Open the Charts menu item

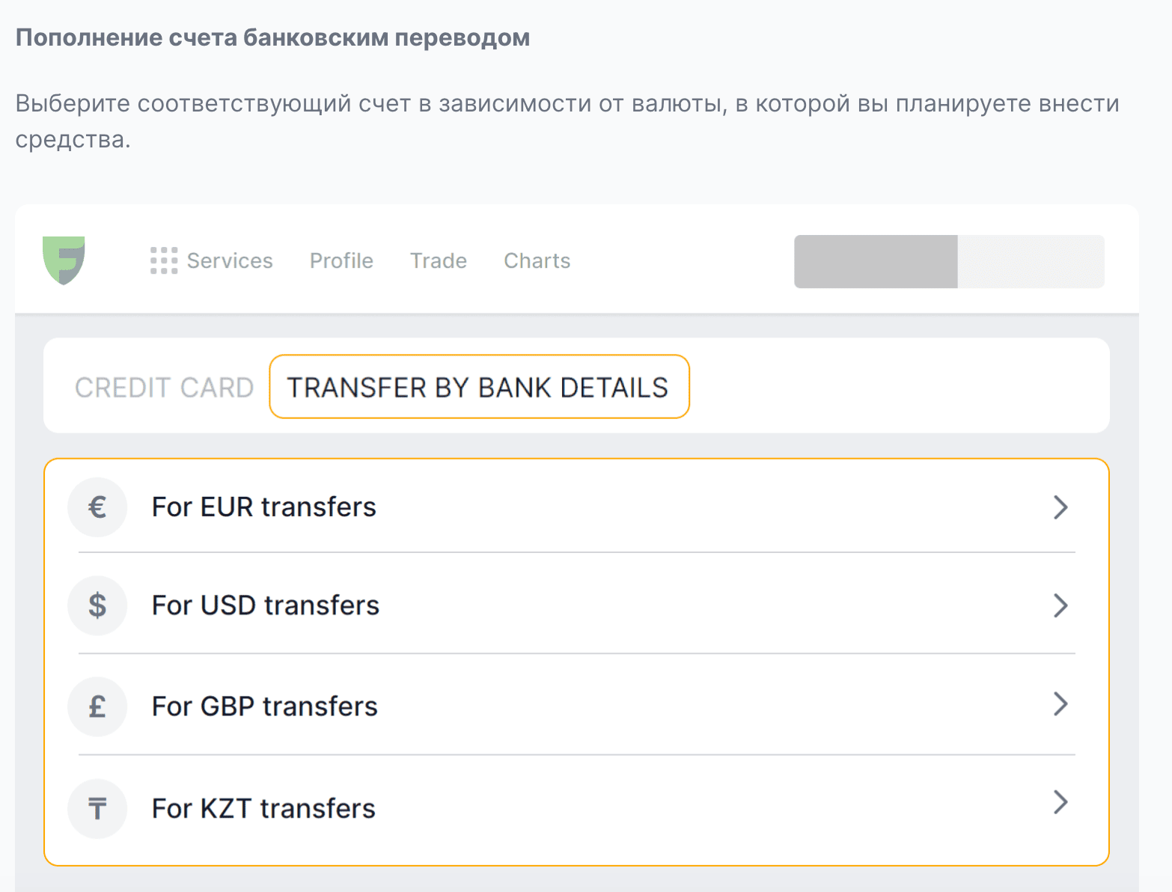coord(537,260)
